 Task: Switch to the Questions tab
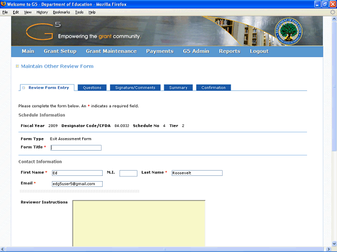tap(92, 88)
